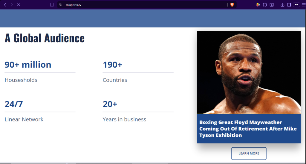Click the colorful circles extension icon
Viewport: 306px width, 164px height.
258,5
